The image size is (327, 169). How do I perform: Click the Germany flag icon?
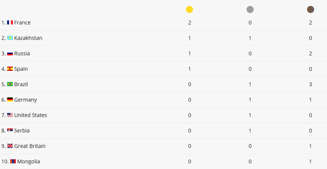pyautogui.click(x=10, y=100)
